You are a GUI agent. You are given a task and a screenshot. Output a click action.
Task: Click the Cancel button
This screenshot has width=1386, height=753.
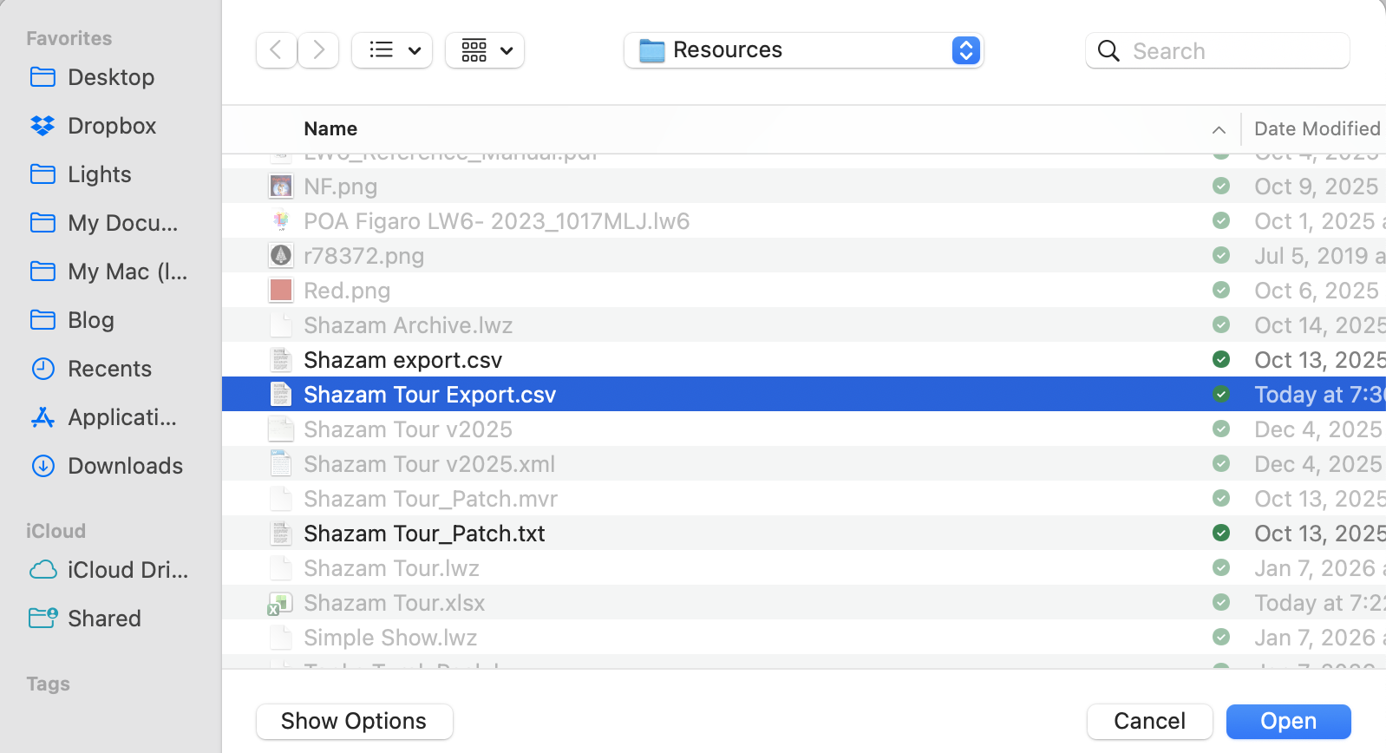click(1149, 721)
